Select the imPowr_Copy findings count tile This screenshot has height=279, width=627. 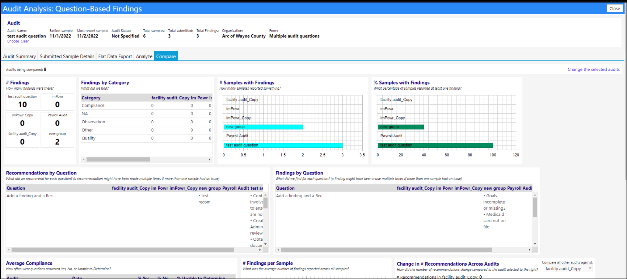22,120
